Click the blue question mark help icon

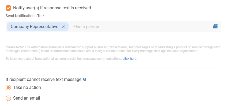tap(85, 79)
